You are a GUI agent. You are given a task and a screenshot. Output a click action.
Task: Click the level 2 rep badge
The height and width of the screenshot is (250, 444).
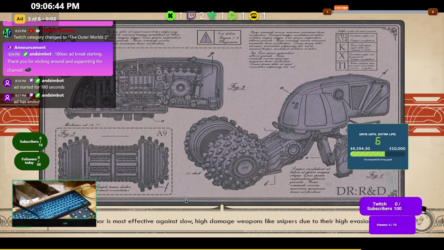433,12
